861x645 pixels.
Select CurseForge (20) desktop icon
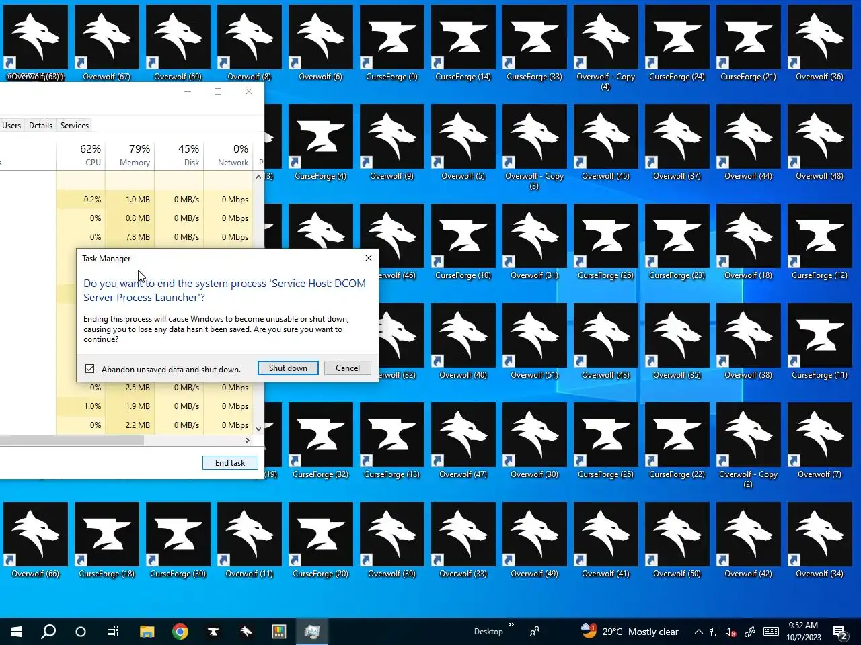(321, 541)
